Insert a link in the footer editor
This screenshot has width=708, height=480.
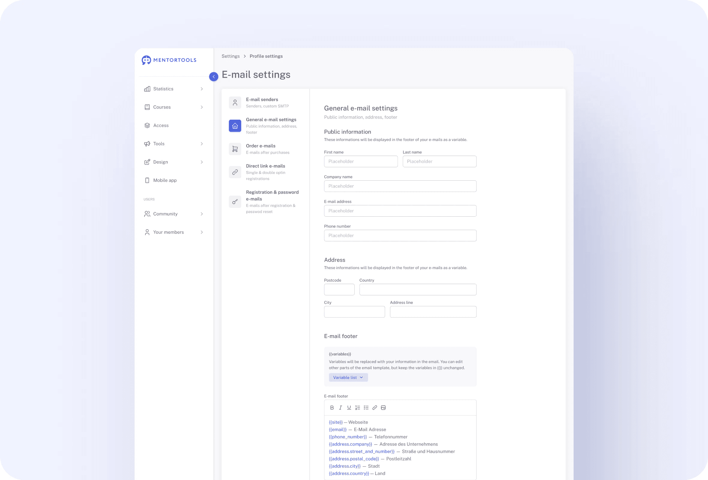click(x=375, y=407)
